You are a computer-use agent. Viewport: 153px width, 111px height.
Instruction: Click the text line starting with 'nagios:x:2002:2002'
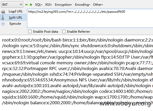(x=78, y=91)
